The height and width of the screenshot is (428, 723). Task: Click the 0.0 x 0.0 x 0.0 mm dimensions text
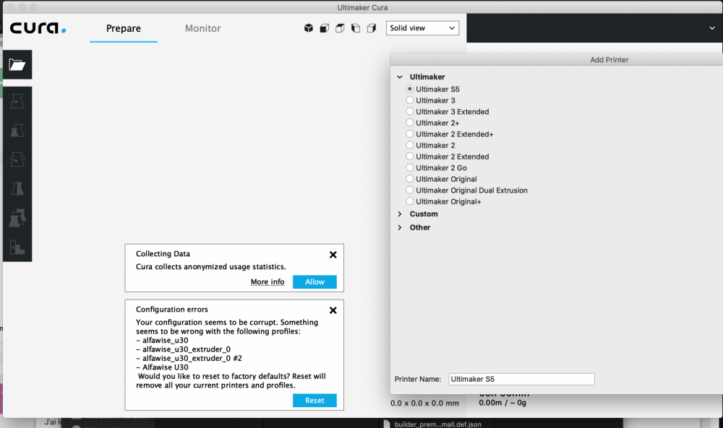(424, 403)
